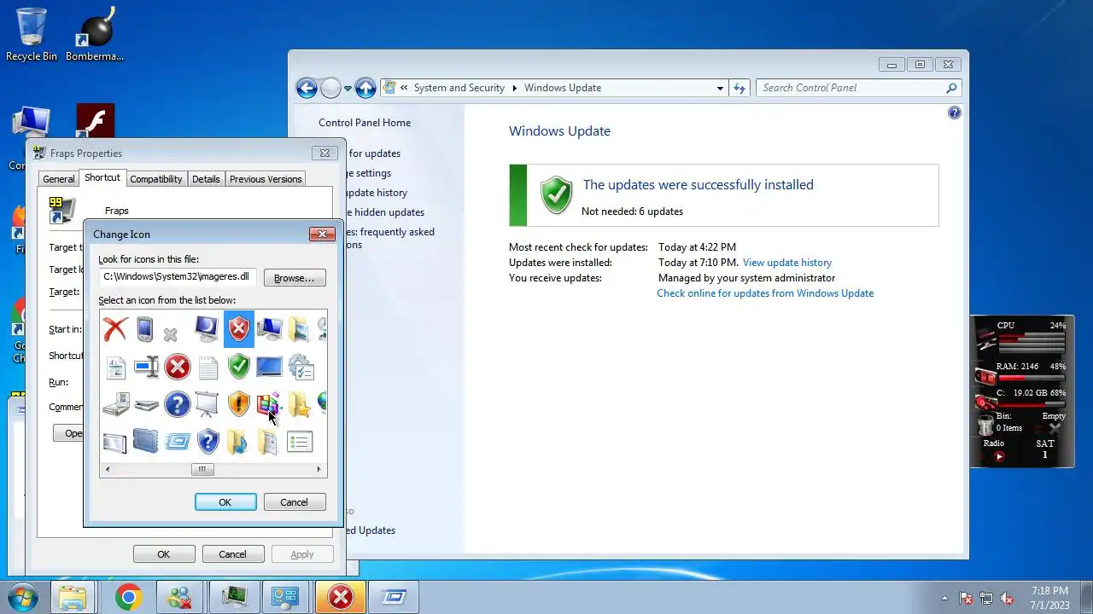This screenshot has height=614, width=1093.
Task: Click the red X taskbar button
Action: 341,597
